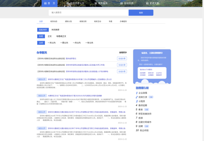Open the 政民互动 tab
204x141 pixels.
tap(98, 21)
